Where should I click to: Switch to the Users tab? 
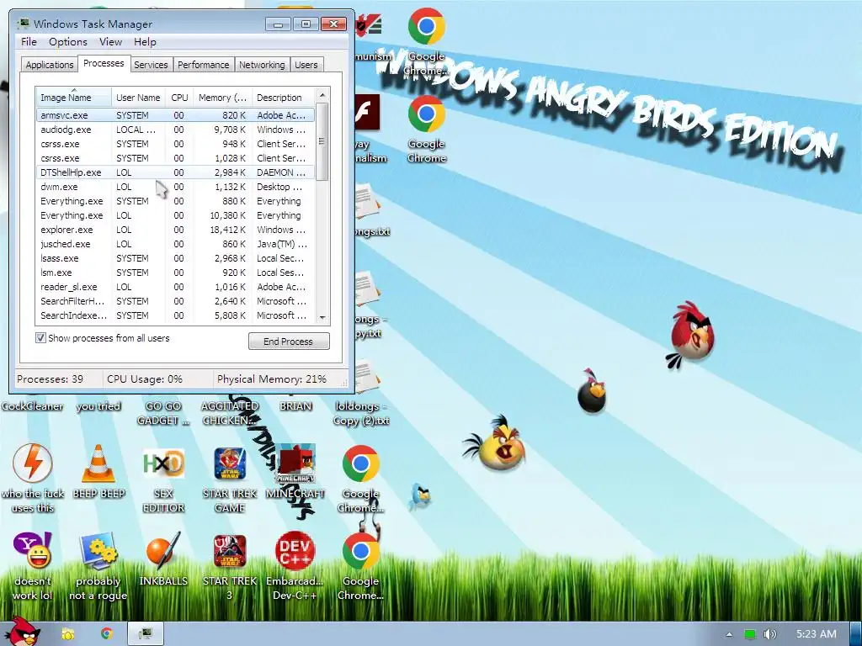point(306,65)
